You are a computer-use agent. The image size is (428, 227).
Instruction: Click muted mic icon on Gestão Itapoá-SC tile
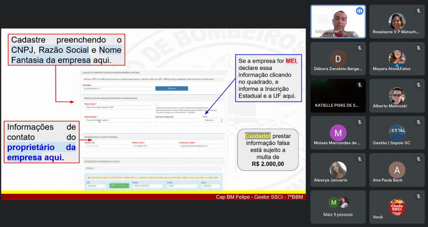pyautogui.click(x=419, y=122)
